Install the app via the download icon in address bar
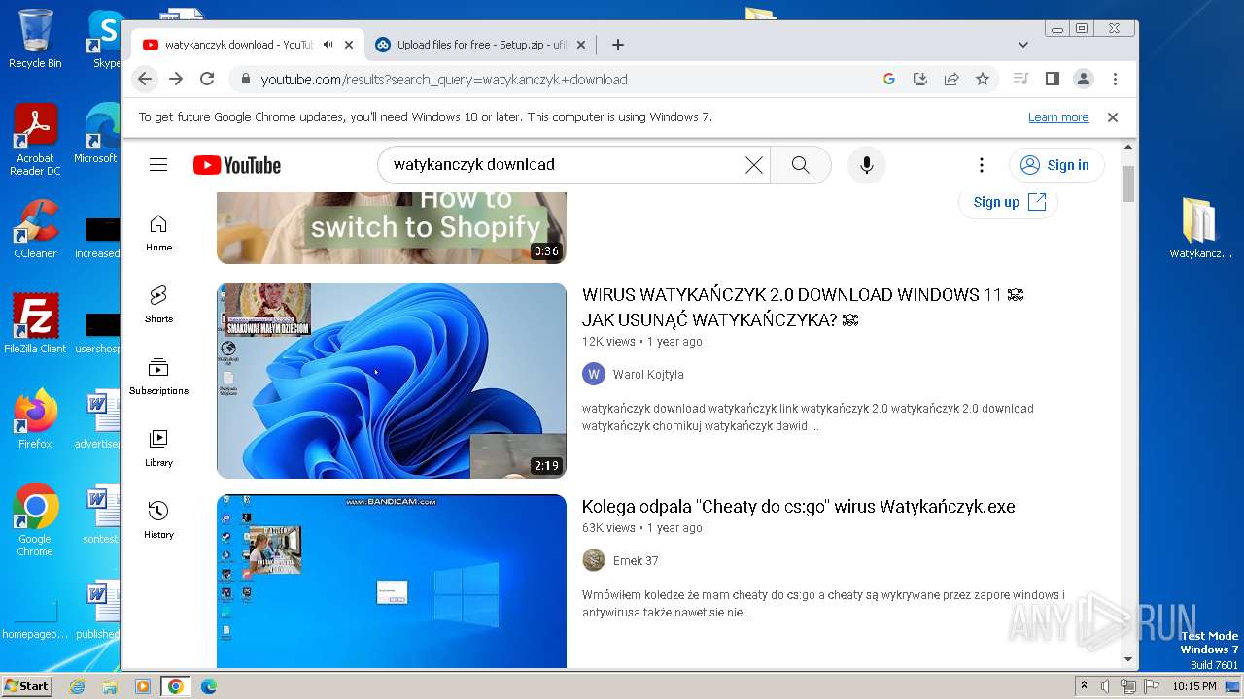 pyautogui.click(x=920, y=79)
